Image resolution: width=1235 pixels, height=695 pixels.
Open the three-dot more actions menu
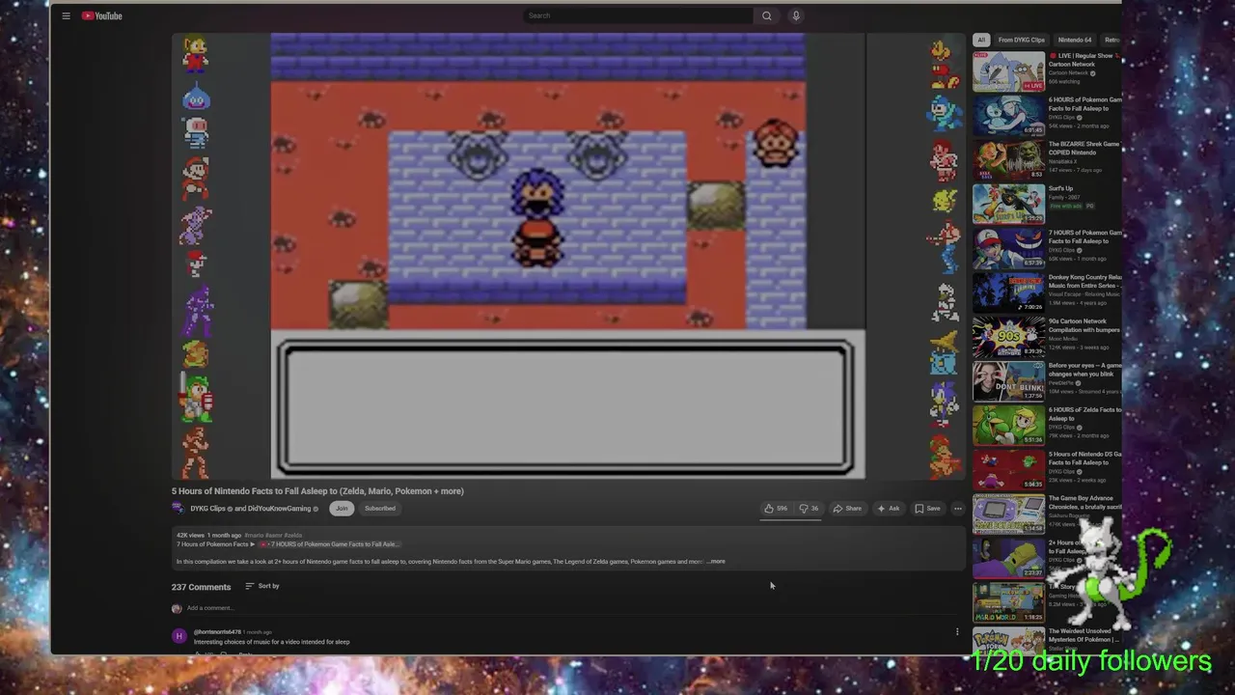point(957,509)
